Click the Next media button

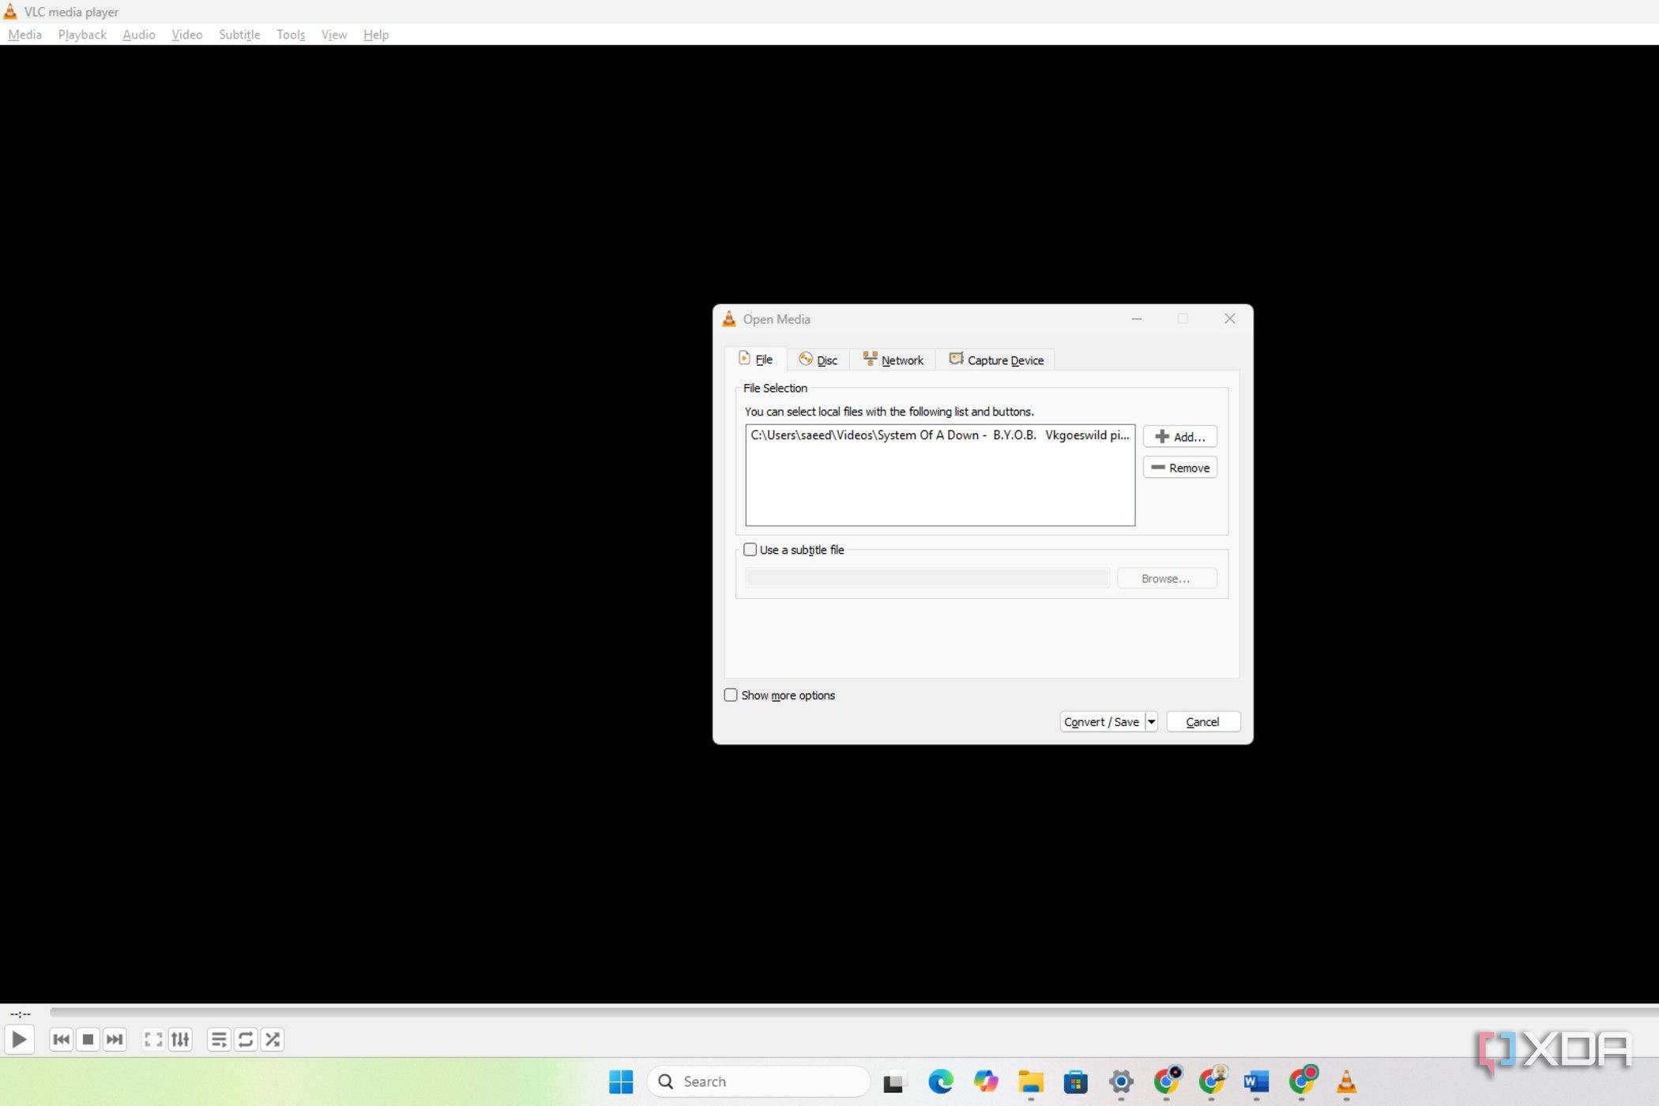[115, 1040]
